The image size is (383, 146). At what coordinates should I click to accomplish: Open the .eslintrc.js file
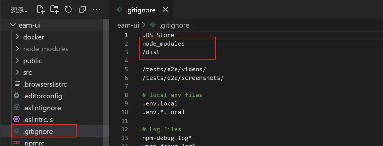38,120
